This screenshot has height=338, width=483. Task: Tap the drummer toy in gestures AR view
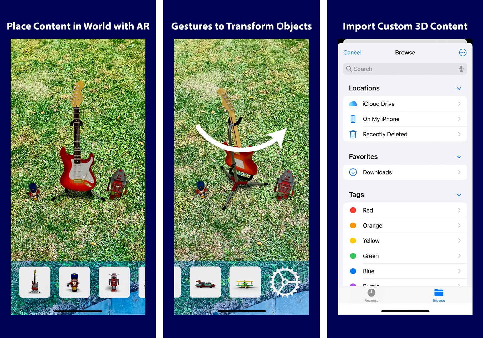pos(201,189)
